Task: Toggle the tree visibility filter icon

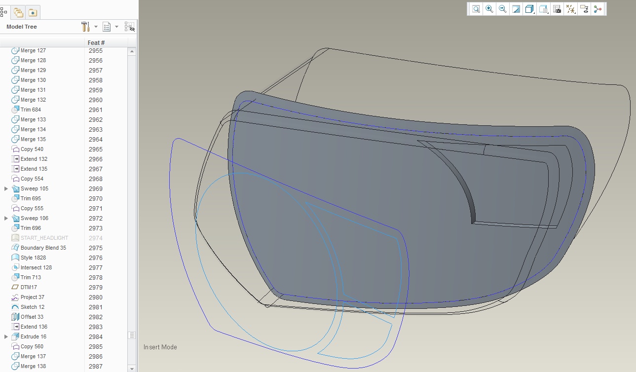Action: coord(129,27)
